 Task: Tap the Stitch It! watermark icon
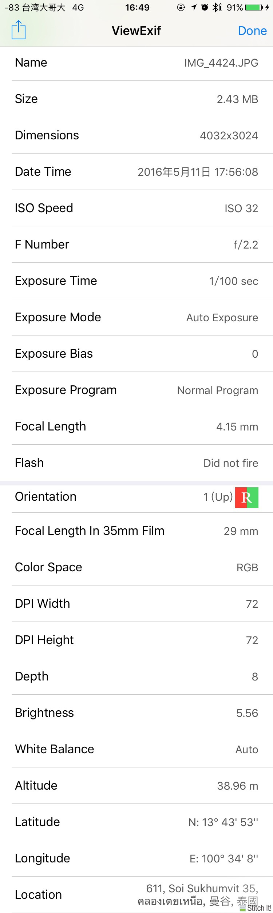(256, 908)
